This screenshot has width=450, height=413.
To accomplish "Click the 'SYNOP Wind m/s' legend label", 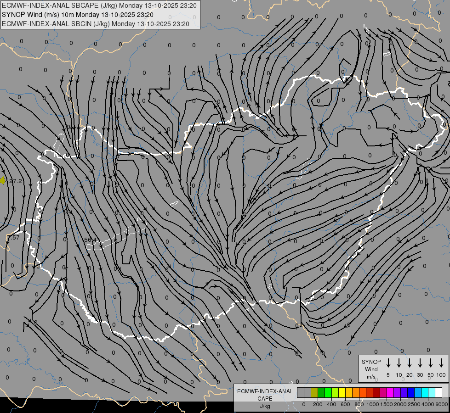I will [x=371, y=369].
